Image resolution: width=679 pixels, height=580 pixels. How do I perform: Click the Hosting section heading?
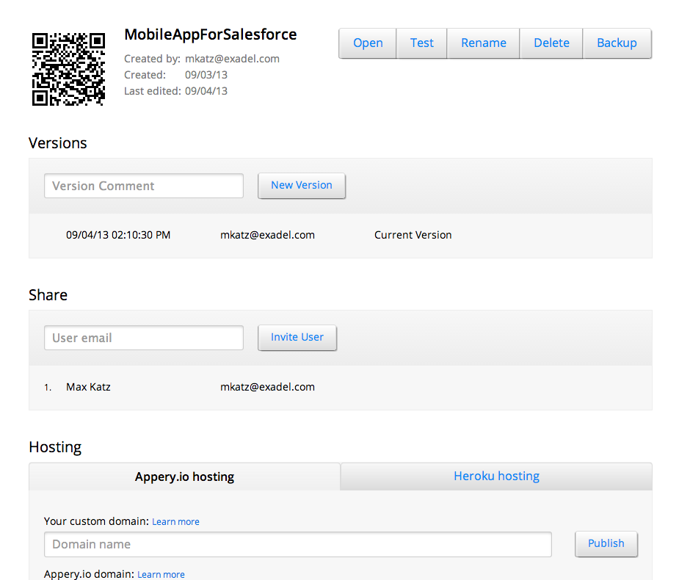pyautogui.click(x=55, y=447)
